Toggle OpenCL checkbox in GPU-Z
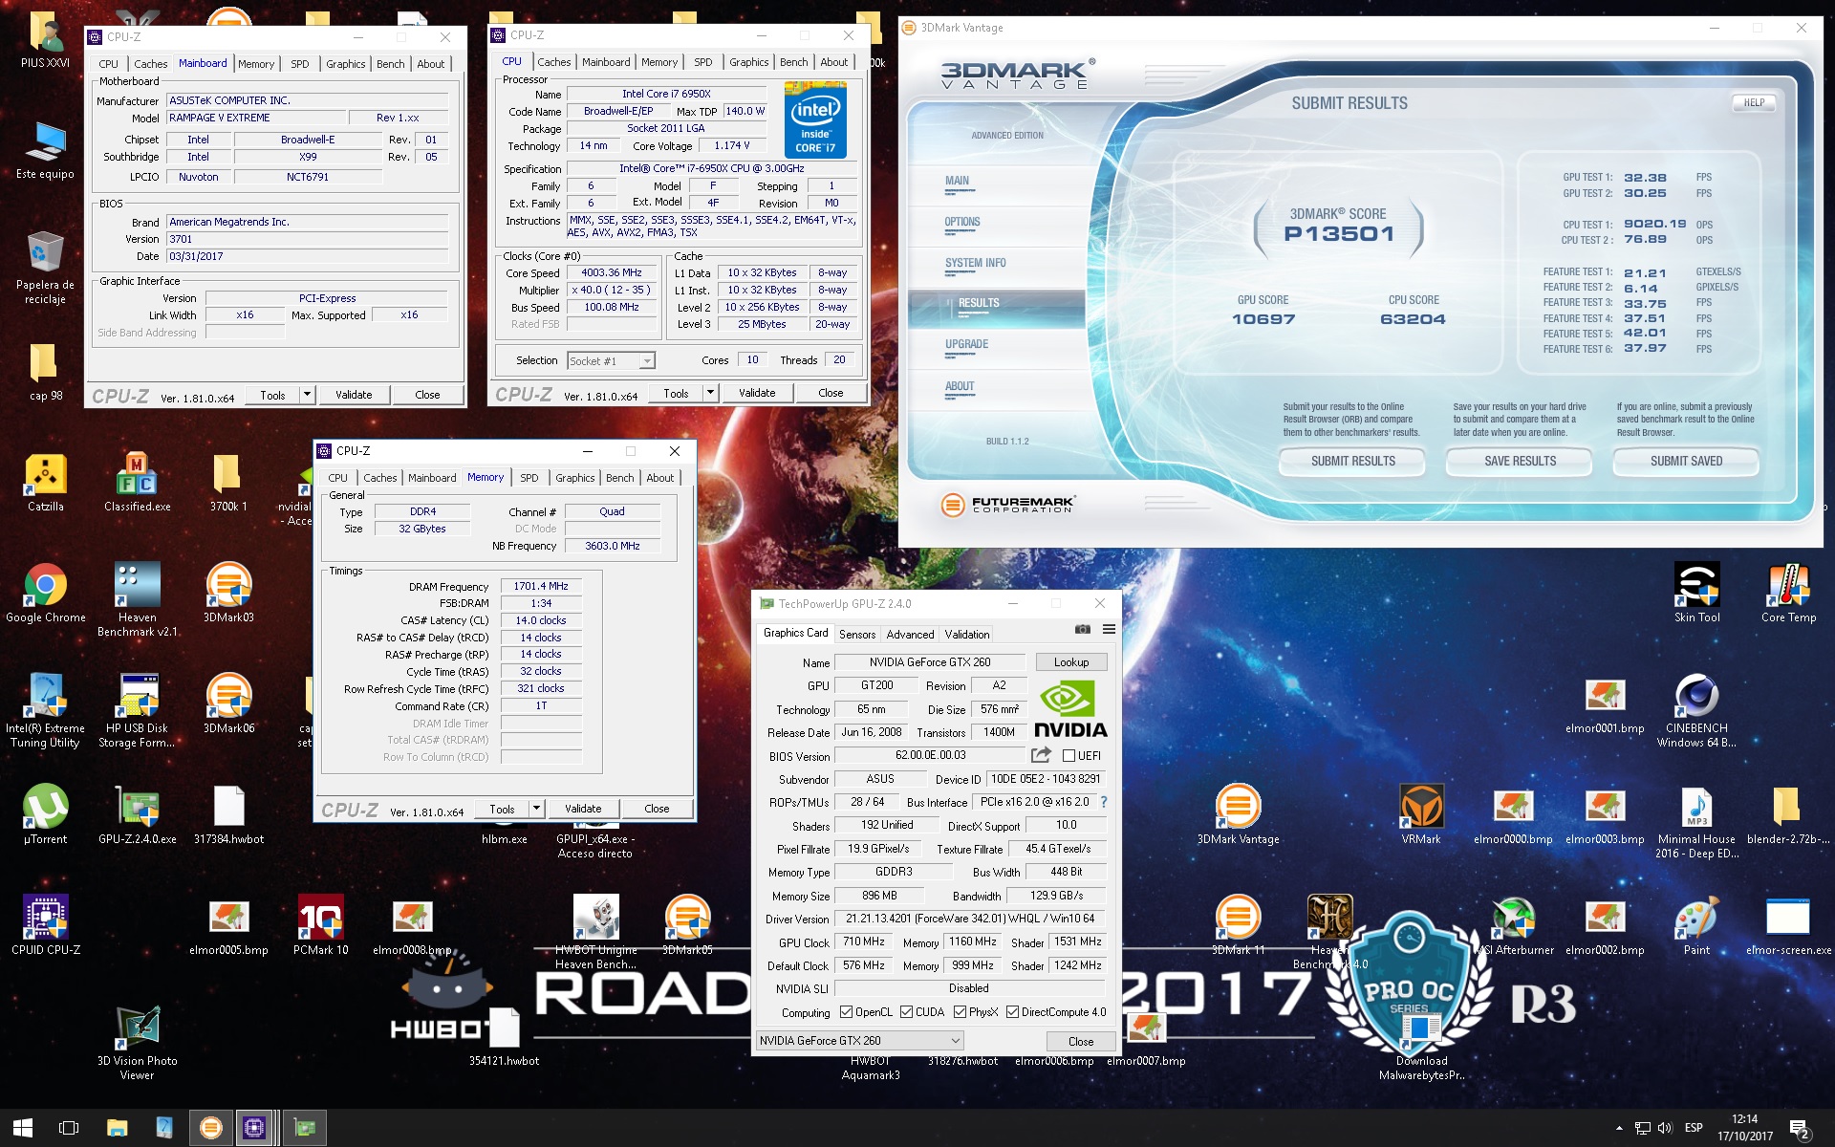The image size is (1835, 1147). [846, 1012]
